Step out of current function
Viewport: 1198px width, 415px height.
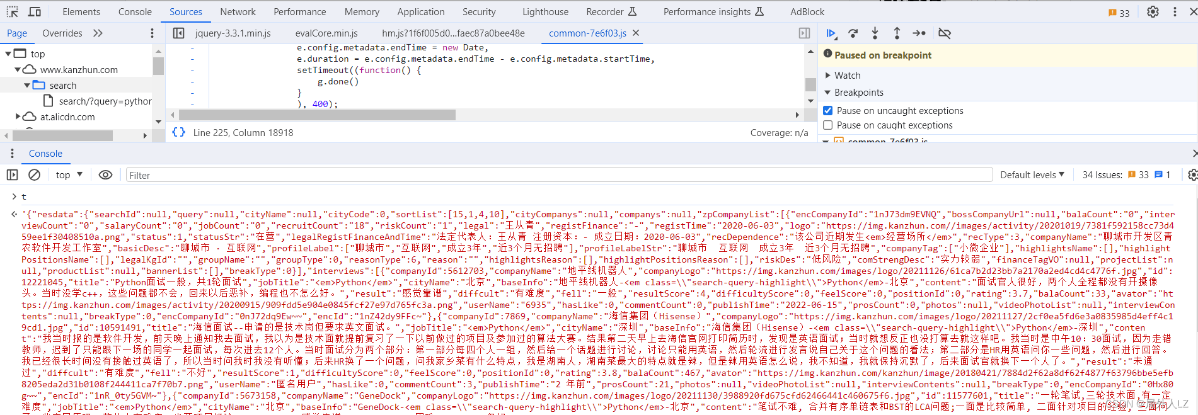897,33
